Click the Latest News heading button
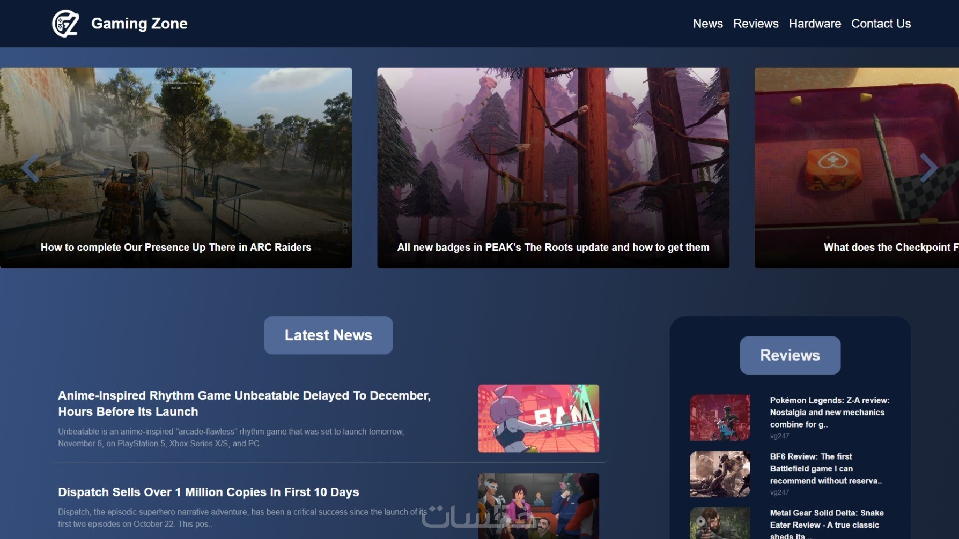 coord(328,335)
